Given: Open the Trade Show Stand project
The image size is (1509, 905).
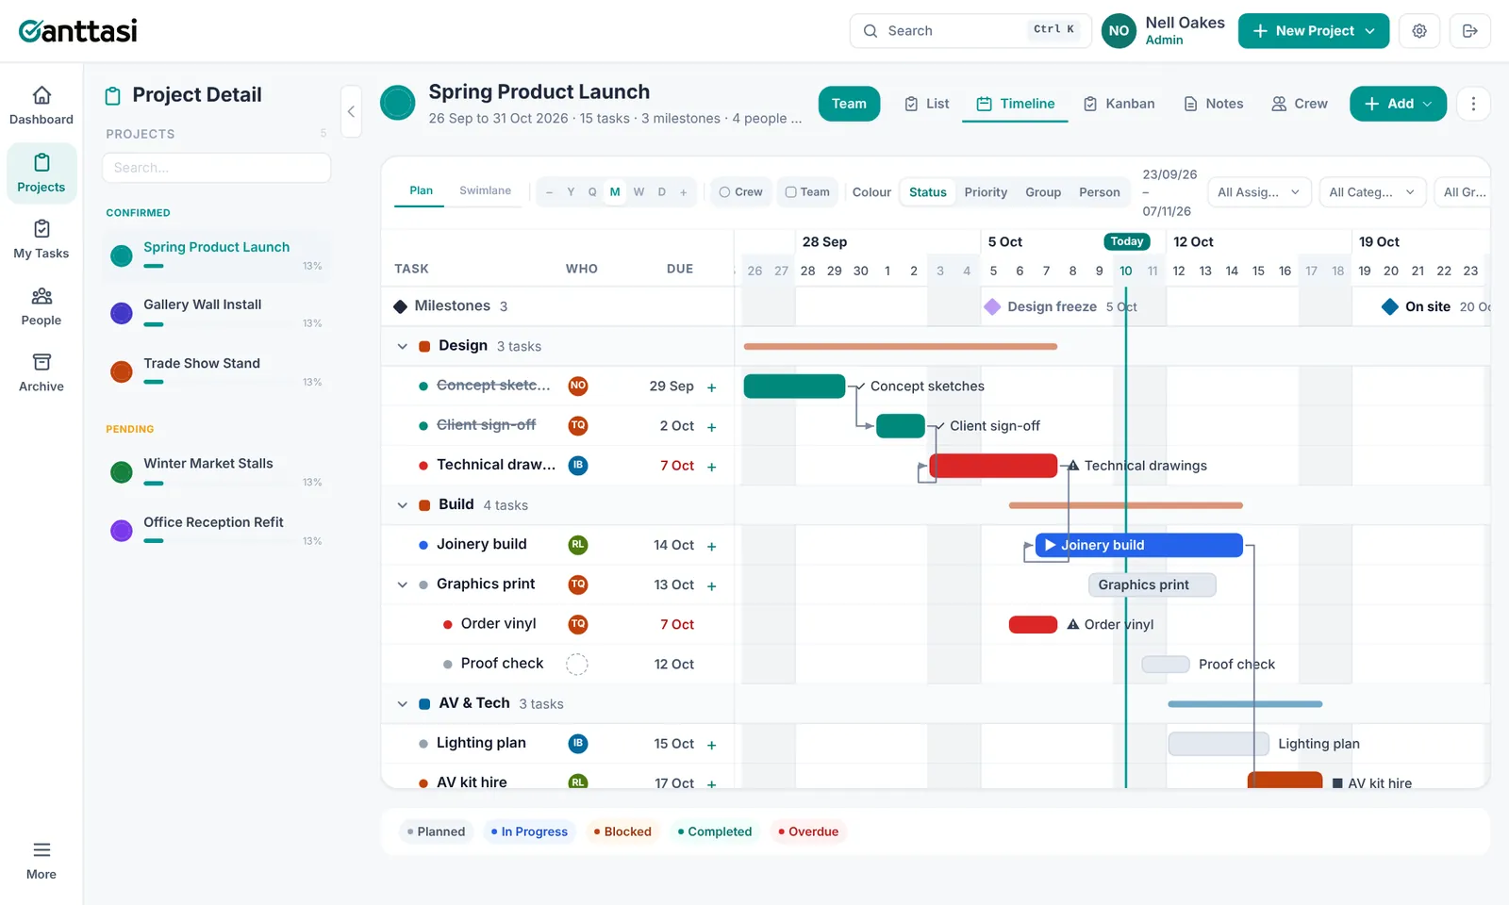Looking at the screenshot, I should click(x=217, y=371).
